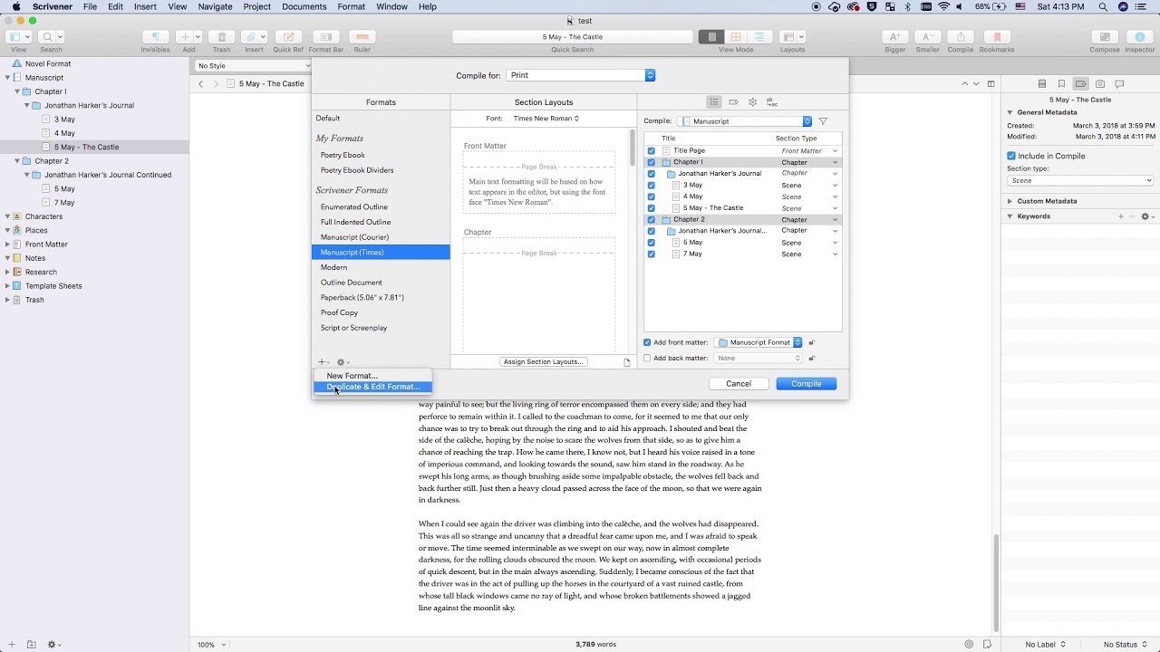Click the editor split view icon
This screenshot has width=1160, height=652.
991,83
